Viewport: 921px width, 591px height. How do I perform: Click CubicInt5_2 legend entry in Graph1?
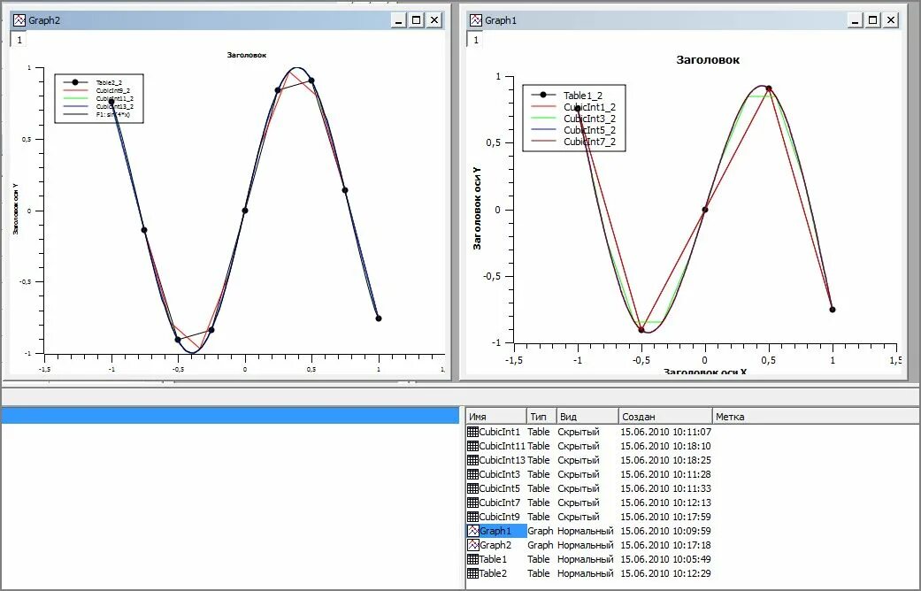pos(590,130)
